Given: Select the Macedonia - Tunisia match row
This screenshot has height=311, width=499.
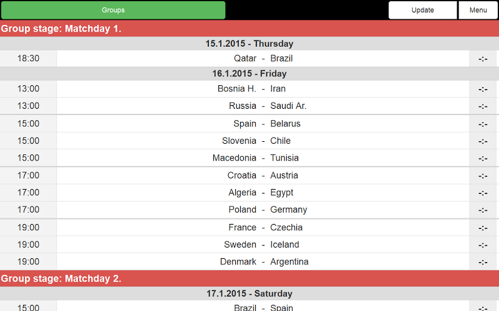Looking at the screenshot, I should [263, 158].
